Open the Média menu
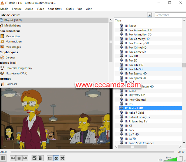 (x=4, y=9)
